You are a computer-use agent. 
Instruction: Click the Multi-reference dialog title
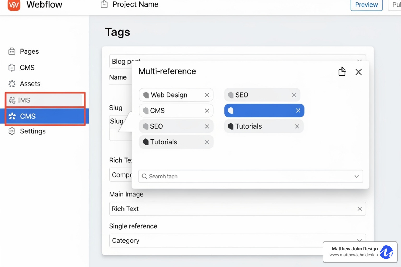coord(167,71)
